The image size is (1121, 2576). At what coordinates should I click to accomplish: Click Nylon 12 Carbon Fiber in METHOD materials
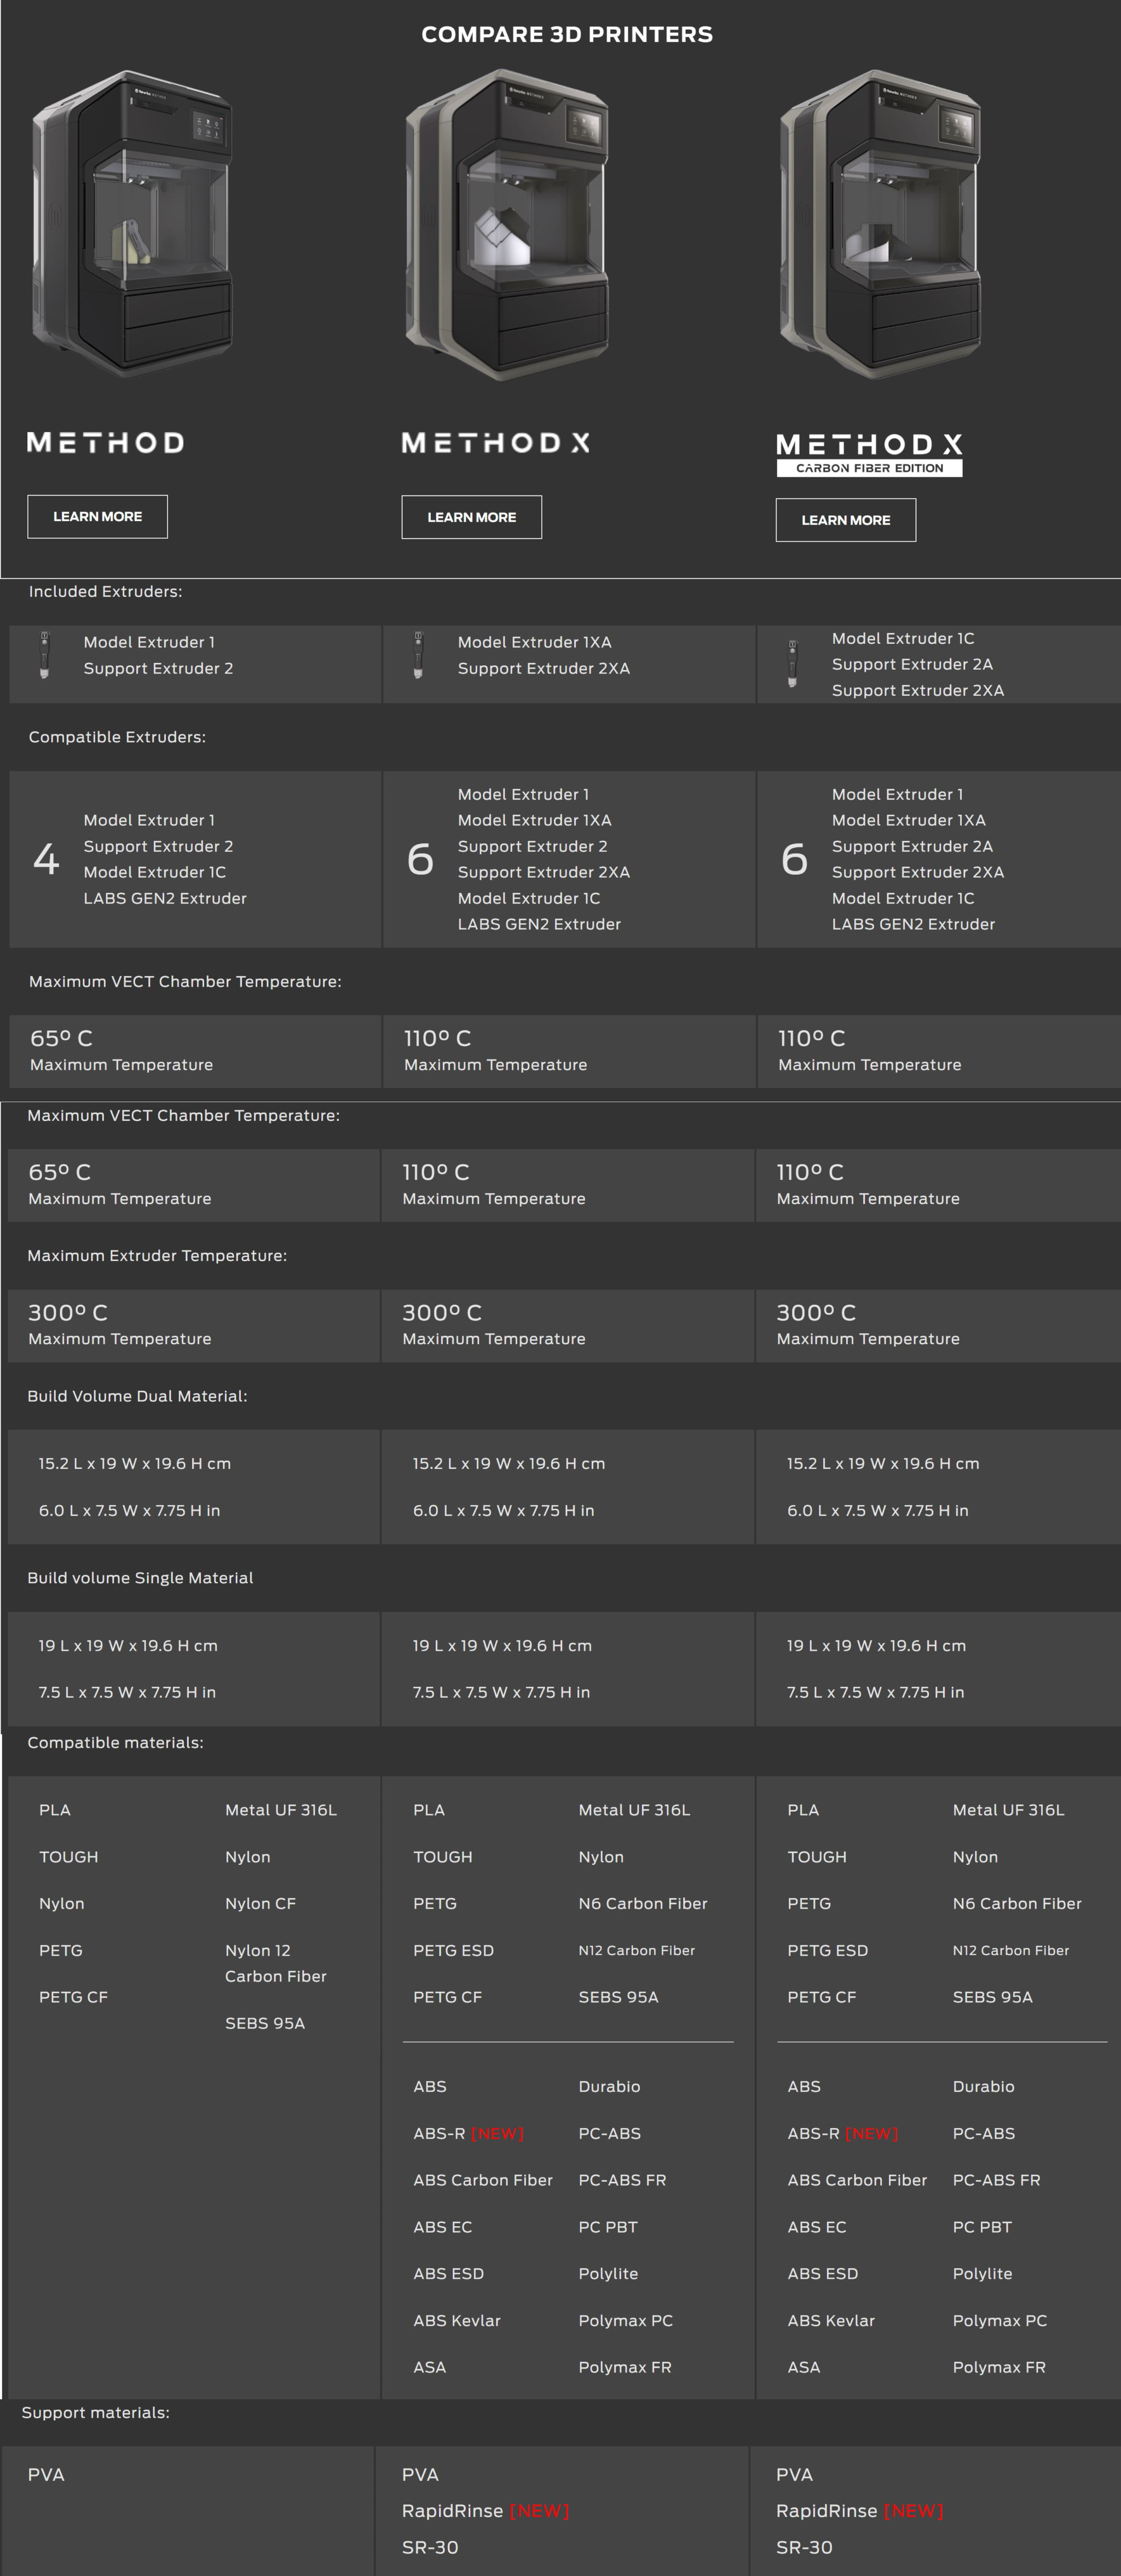point(276,1963)
